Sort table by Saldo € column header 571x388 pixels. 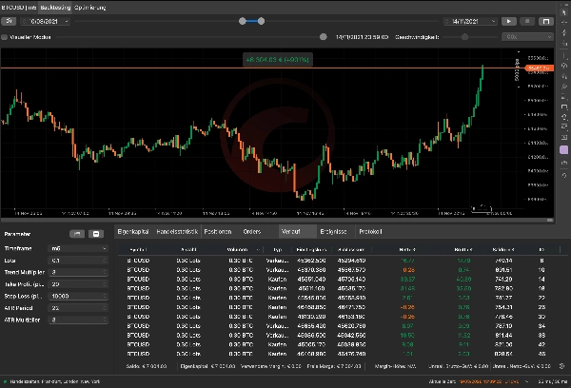pyautogui.click(x=503, y=249)
